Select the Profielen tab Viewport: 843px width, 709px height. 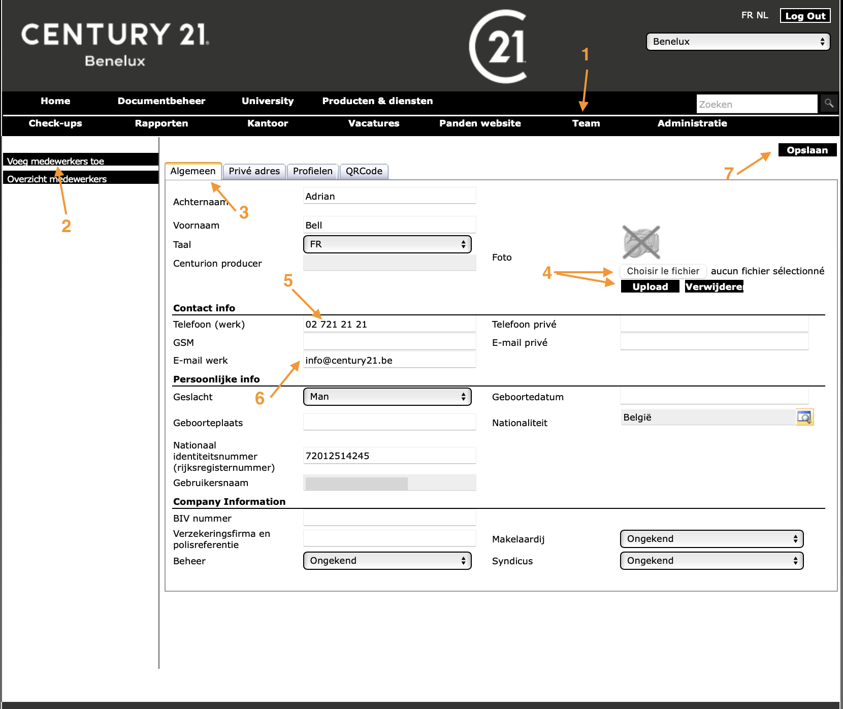pos(313,171)
